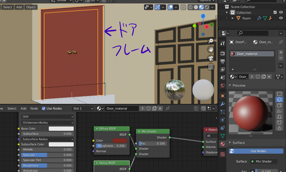Select solid viewport shading
Viewport: 286px width, 172px height.
(196, 7)
